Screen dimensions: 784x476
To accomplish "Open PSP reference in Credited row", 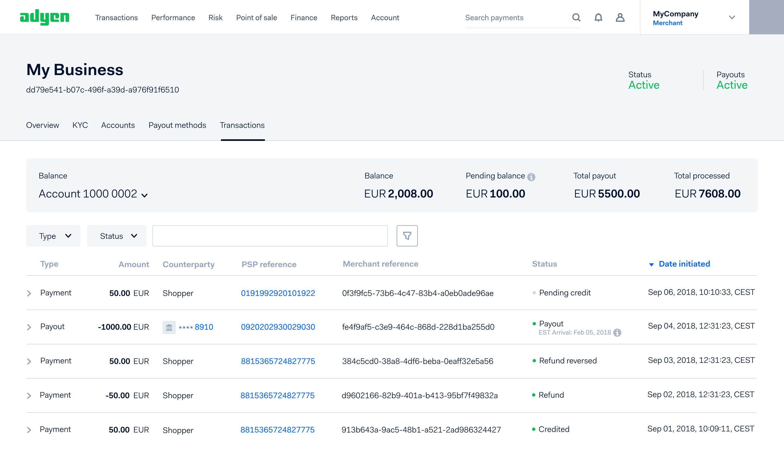I will [x=277, y=429].
